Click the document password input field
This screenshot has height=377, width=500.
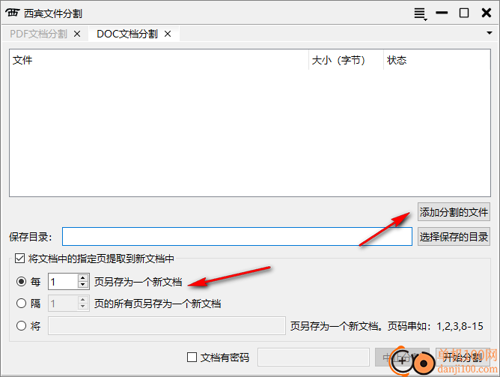point(314,358)
